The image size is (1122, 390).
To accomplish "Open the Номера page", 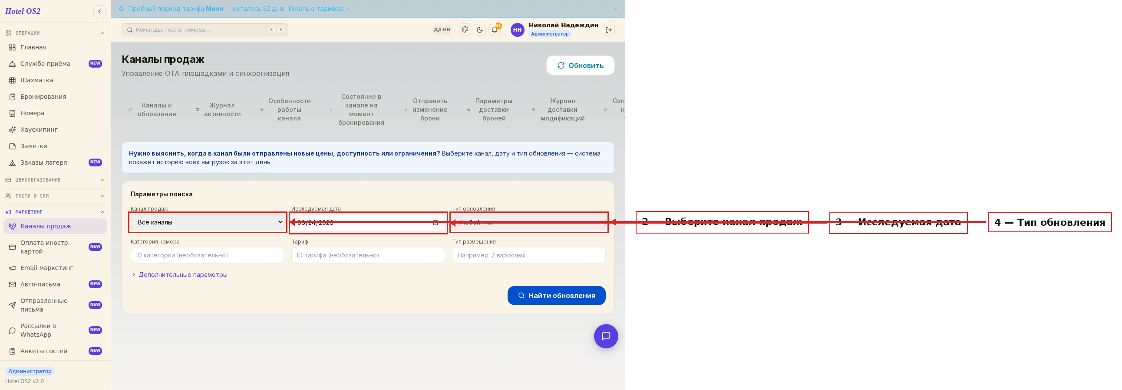I will [x=55, y=114].
